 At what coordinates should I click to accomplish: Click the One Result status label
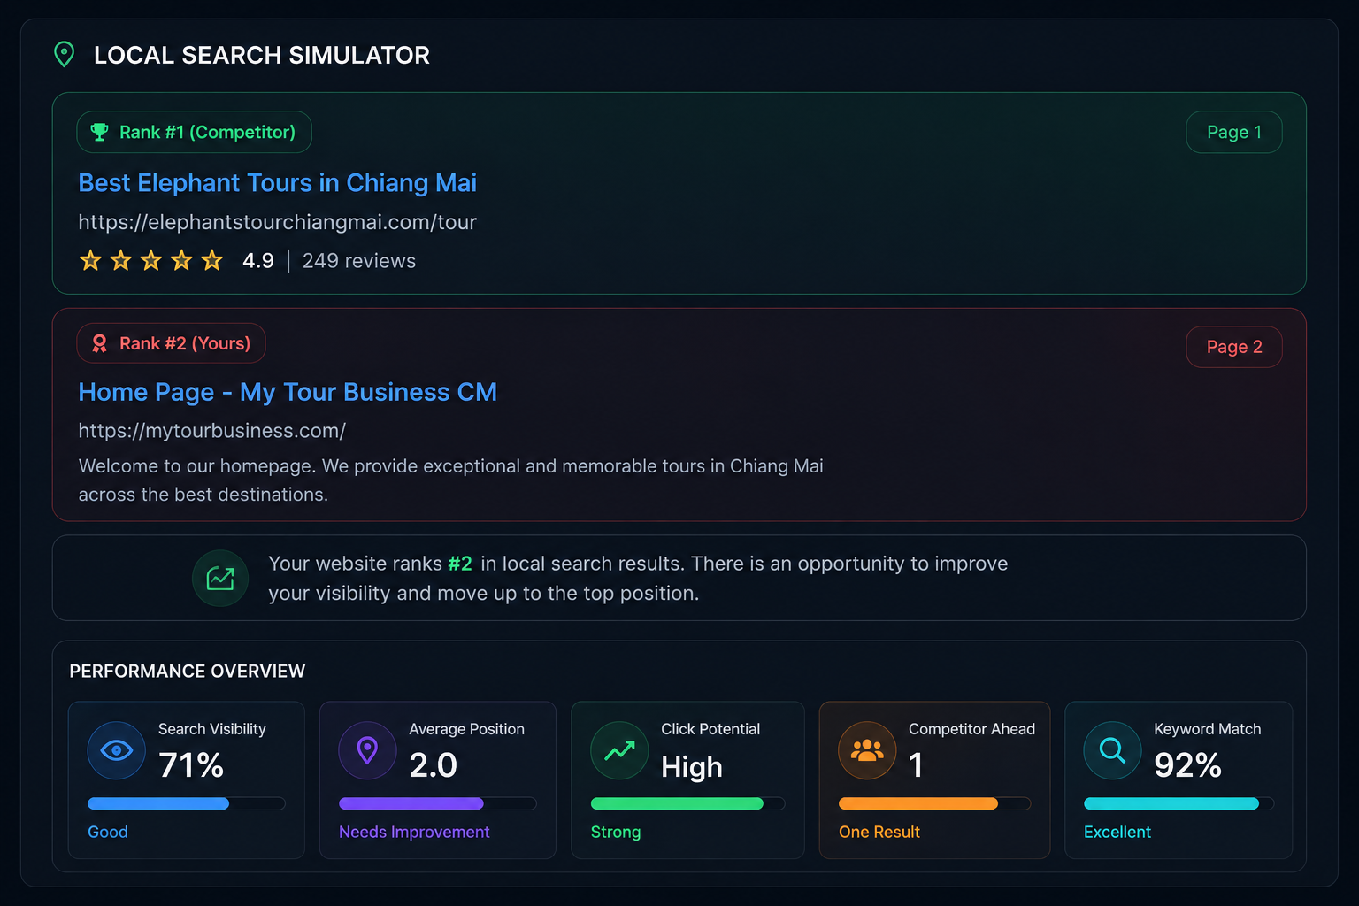pyautogui.click(x=879, y=832)
